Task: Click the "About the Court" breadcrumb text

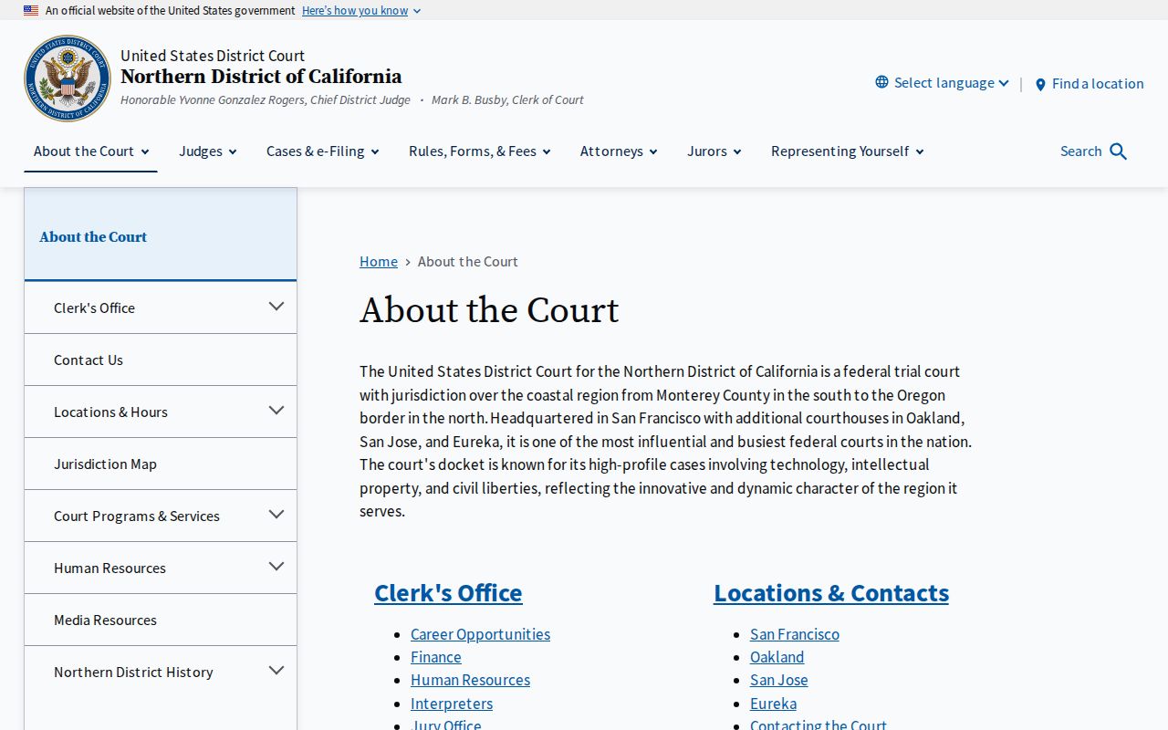Action: point(468,261)
